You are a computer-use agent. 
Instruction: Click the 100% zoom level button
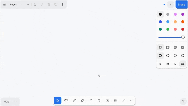pyautogui.click(x=6, y=102)
